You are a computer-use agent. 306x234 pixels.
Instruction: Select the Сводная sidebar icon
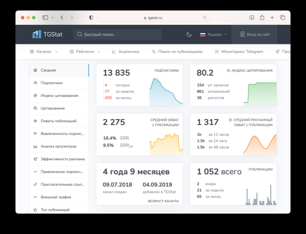[x=35, y=70]
